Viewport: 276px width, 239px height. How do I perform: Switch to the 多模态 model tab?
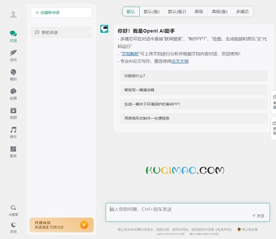[x=242, y=12]
